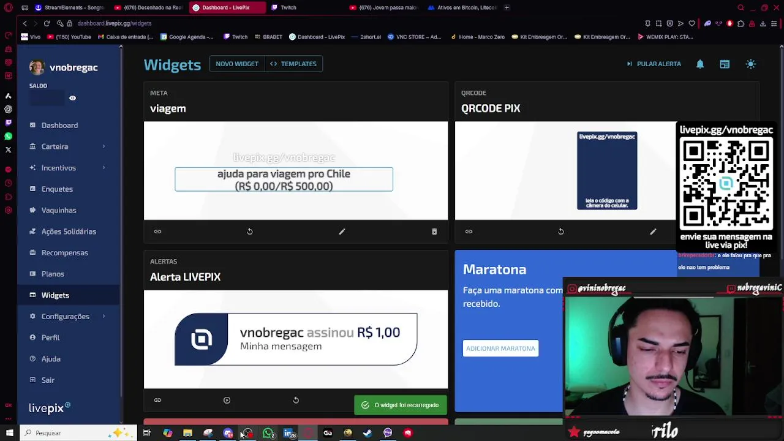Copy link of Alerta LIVEPIX widget
Screen dimensions: 784x441
(x=157, y=400)
